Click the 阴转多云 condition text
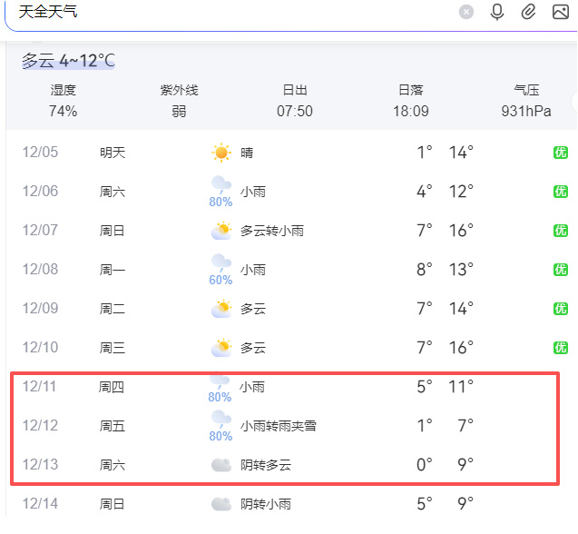 coord(266,465)
